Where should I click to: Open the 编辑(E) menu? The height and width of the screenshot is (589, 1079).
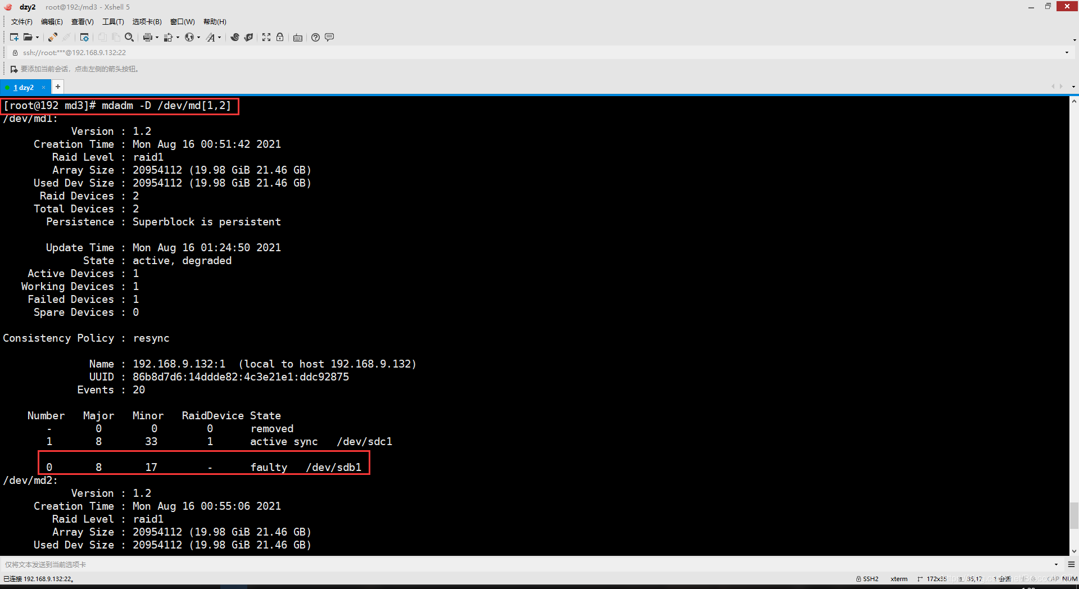point(52,22)
